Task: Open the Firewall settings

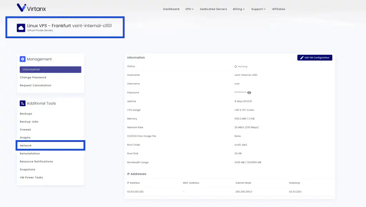Action: (x=25, y=130)
